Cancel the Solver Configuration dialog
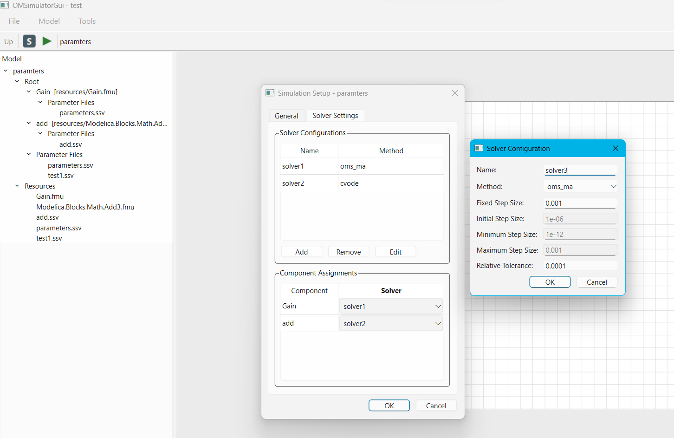 coord(597,282)
